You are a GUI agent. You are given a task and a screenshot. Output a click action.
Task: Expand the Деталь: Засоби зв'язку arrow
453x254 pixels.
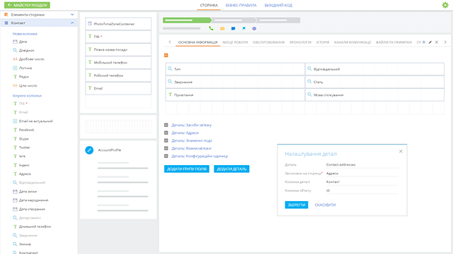click(x=166, y=125)
